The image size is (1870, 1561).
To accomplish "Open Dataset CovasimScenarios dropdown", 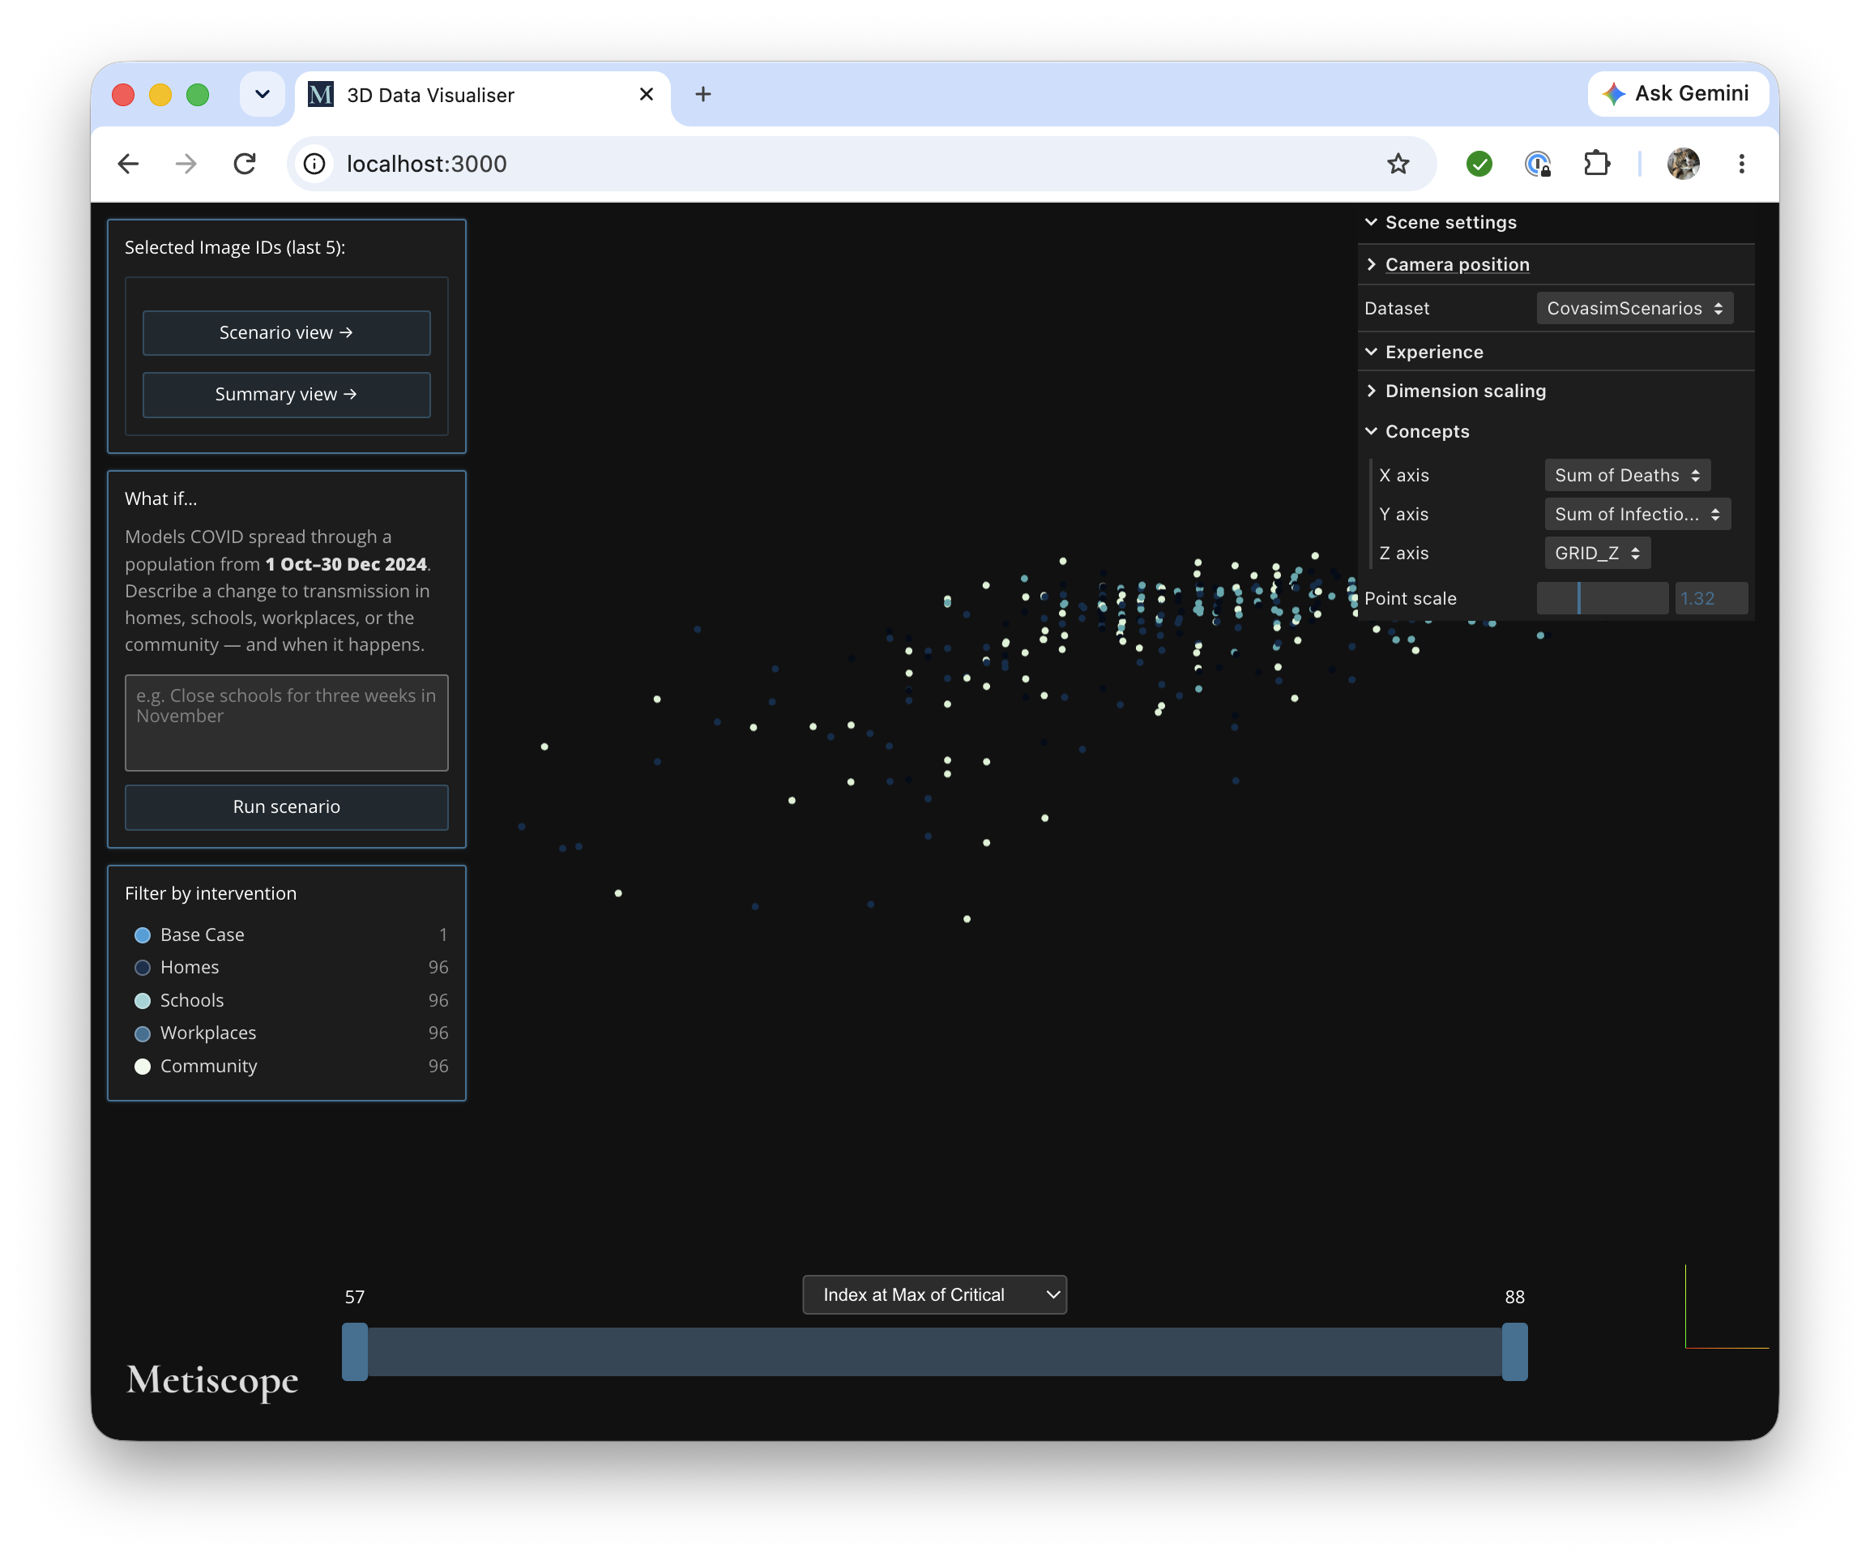I will [1635, 308].
